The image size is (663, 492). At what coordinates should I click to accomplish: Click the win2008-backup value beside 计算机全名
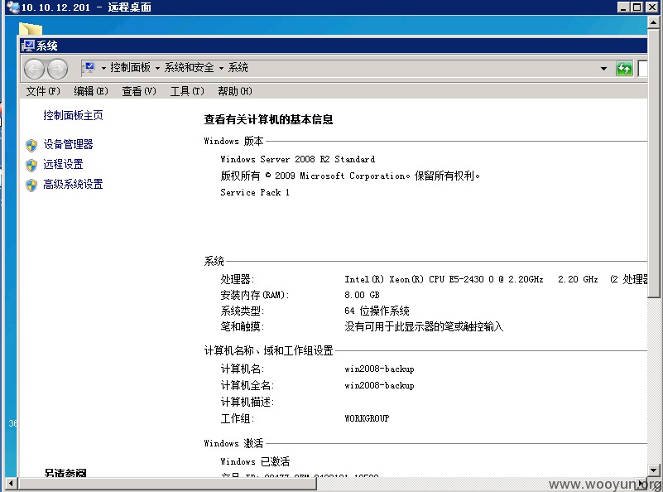[x=379, y=385]
